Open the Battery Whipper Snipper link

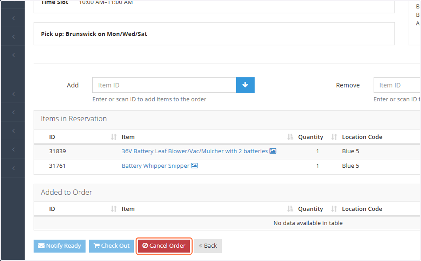pos(155,166)
